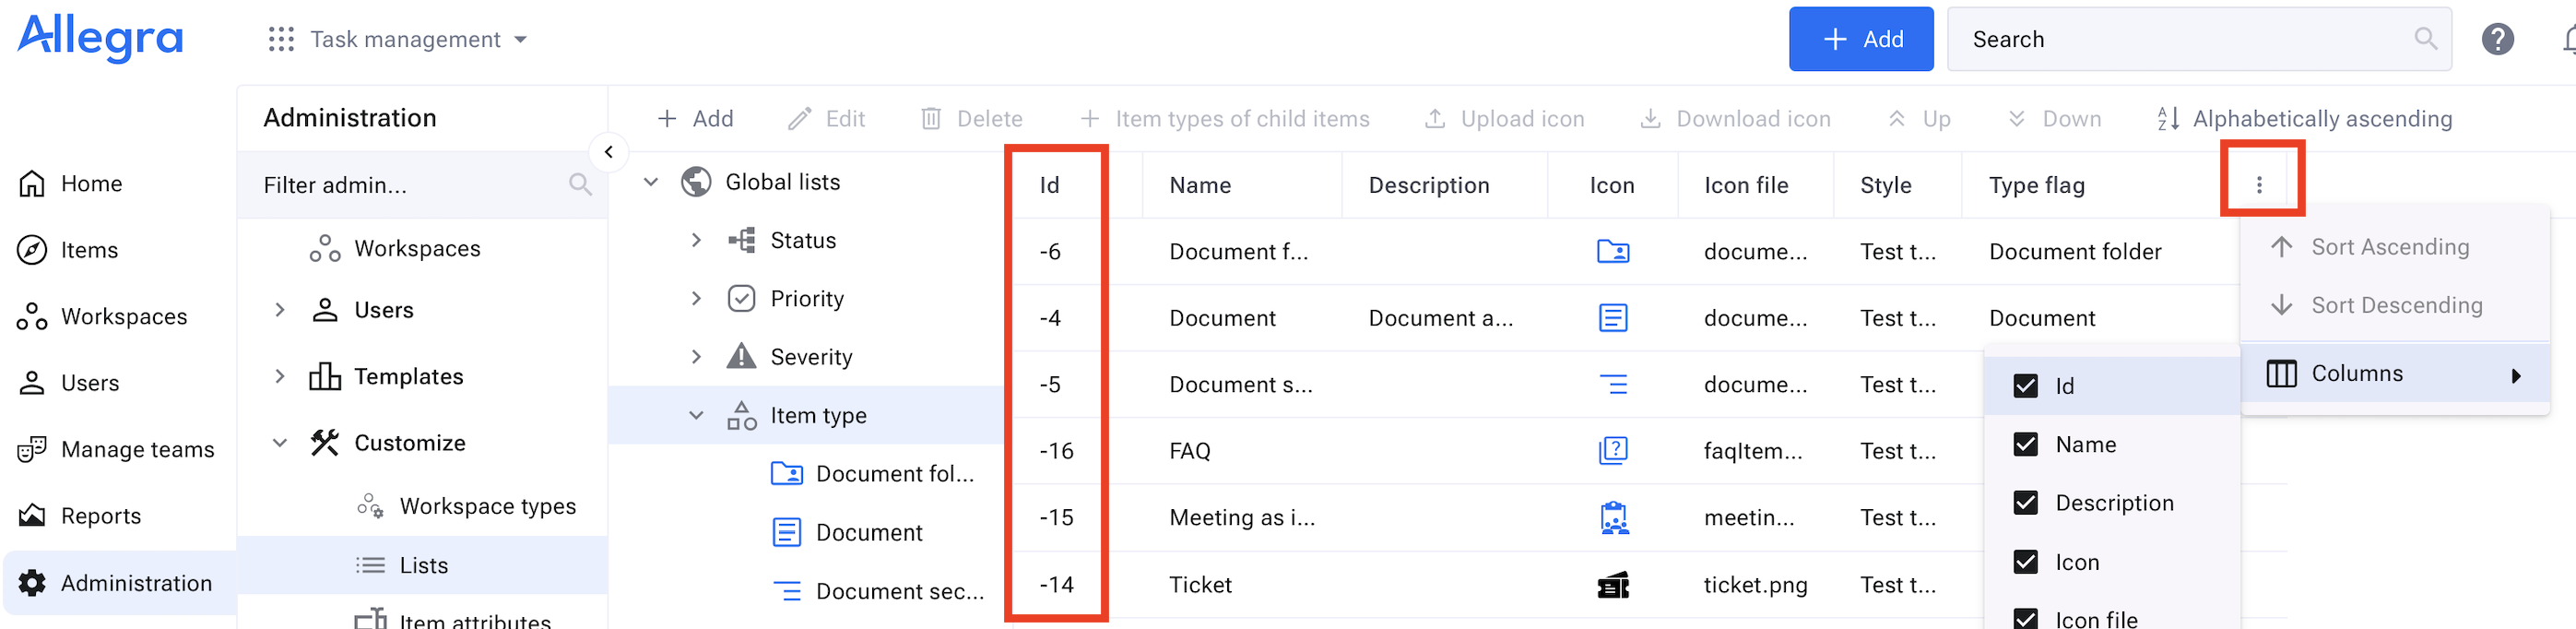Click the Upload icon toolbar button
Image resolution: width=2576 pixels, height=629 pixels.
(x=1504, y=119)
